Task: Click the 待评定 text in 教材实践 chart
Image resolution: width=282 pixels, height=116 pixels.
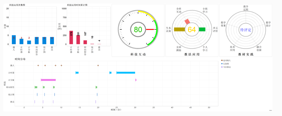Action: [246, 30]
